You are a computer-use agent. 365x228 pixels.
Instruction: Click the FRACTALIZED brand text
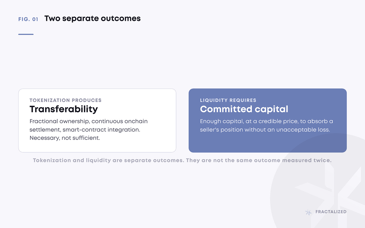tap(331, 212)
